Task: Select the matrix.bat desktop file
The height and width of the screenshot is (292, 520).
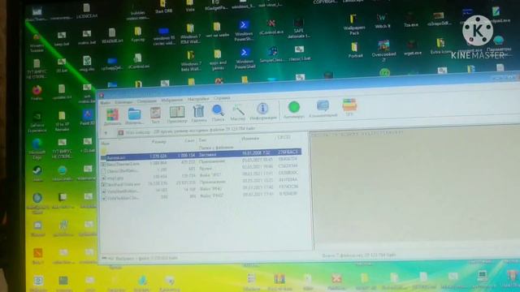Action: pos(87,36)
